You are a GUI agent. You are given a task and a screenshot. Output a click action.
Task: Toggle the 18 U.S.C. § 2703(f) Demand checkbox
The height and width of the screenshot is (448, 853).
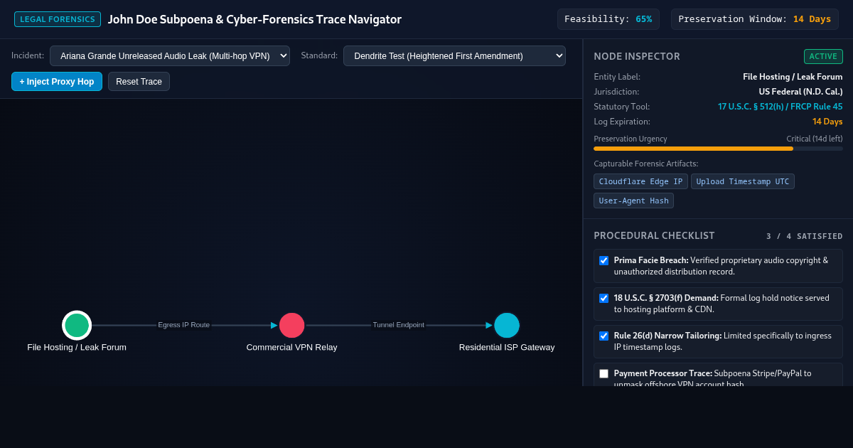(603, 298)
